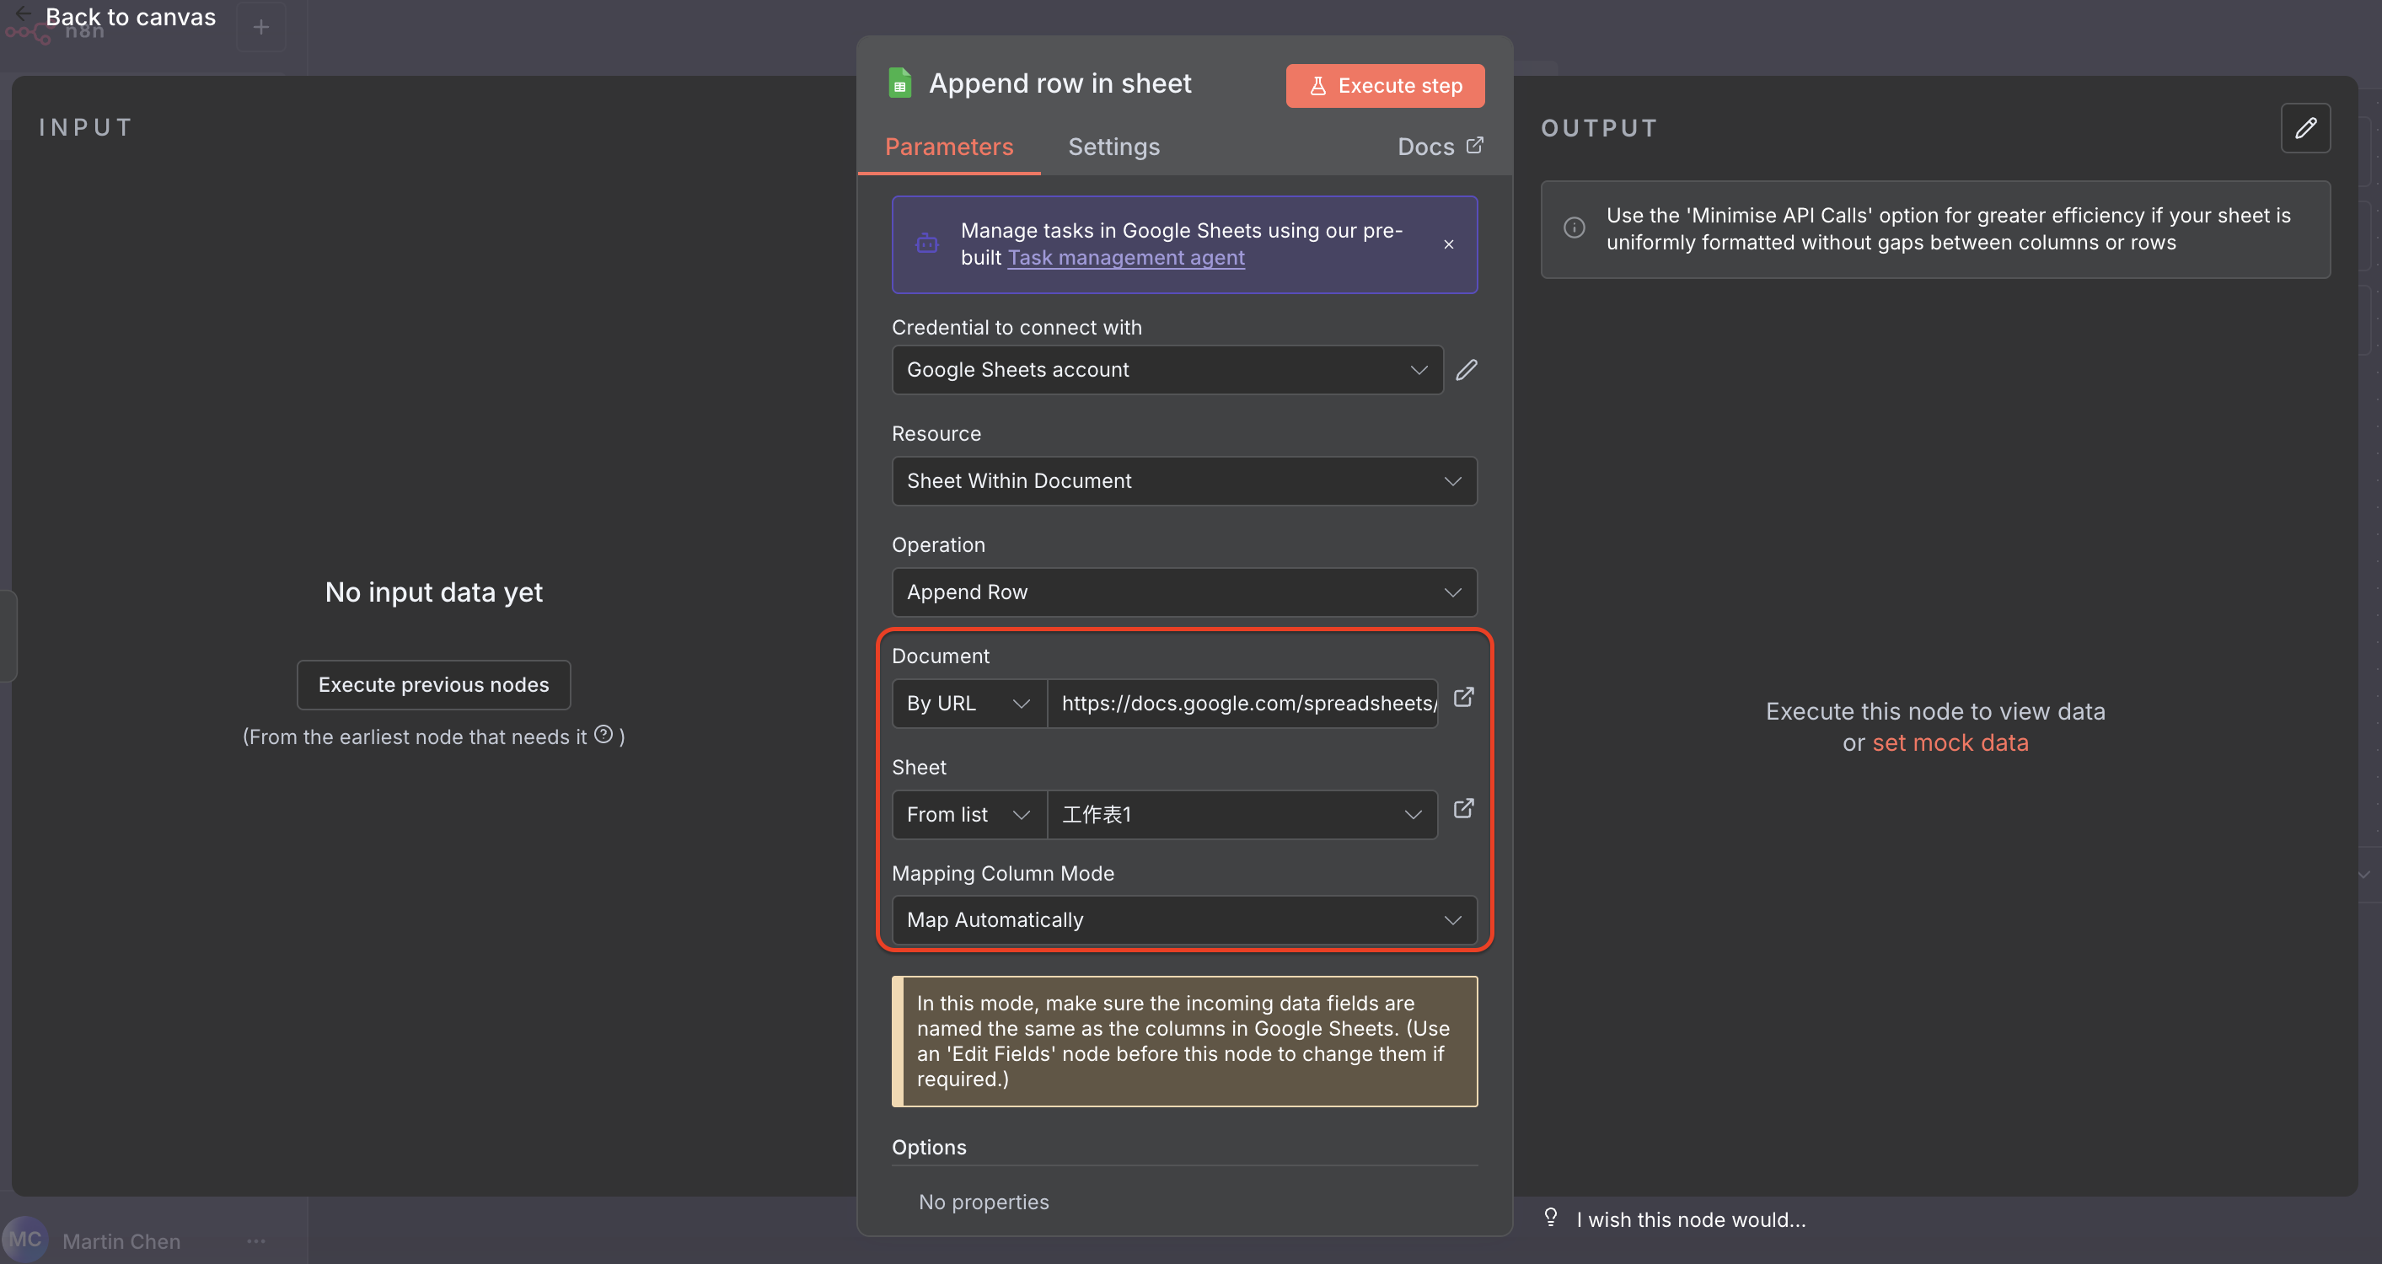Click the info icon in output notice
Image resolution: width=2382 pixels, height=1264 pixels.
1574,228
